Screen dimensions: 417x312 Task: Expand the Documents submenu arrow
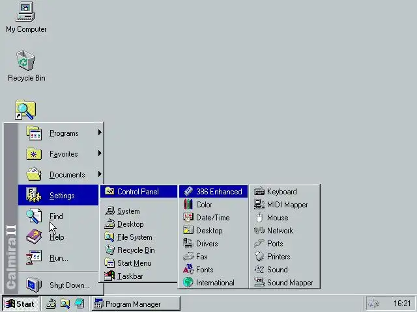pyautogui.click(x=100, y=174)
